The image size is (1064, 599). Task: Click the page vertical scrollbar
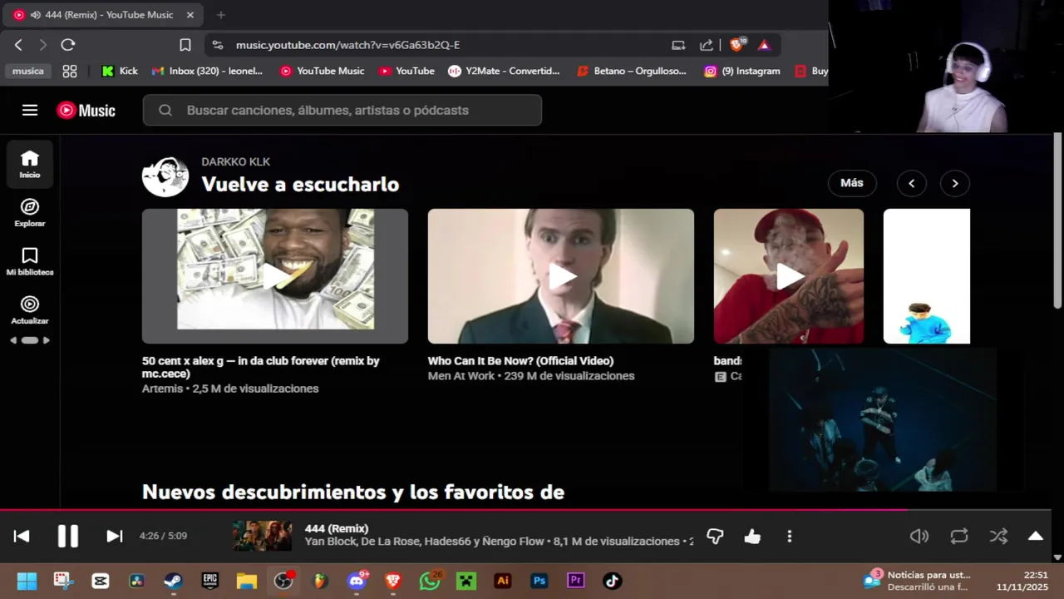[1057, 220]
